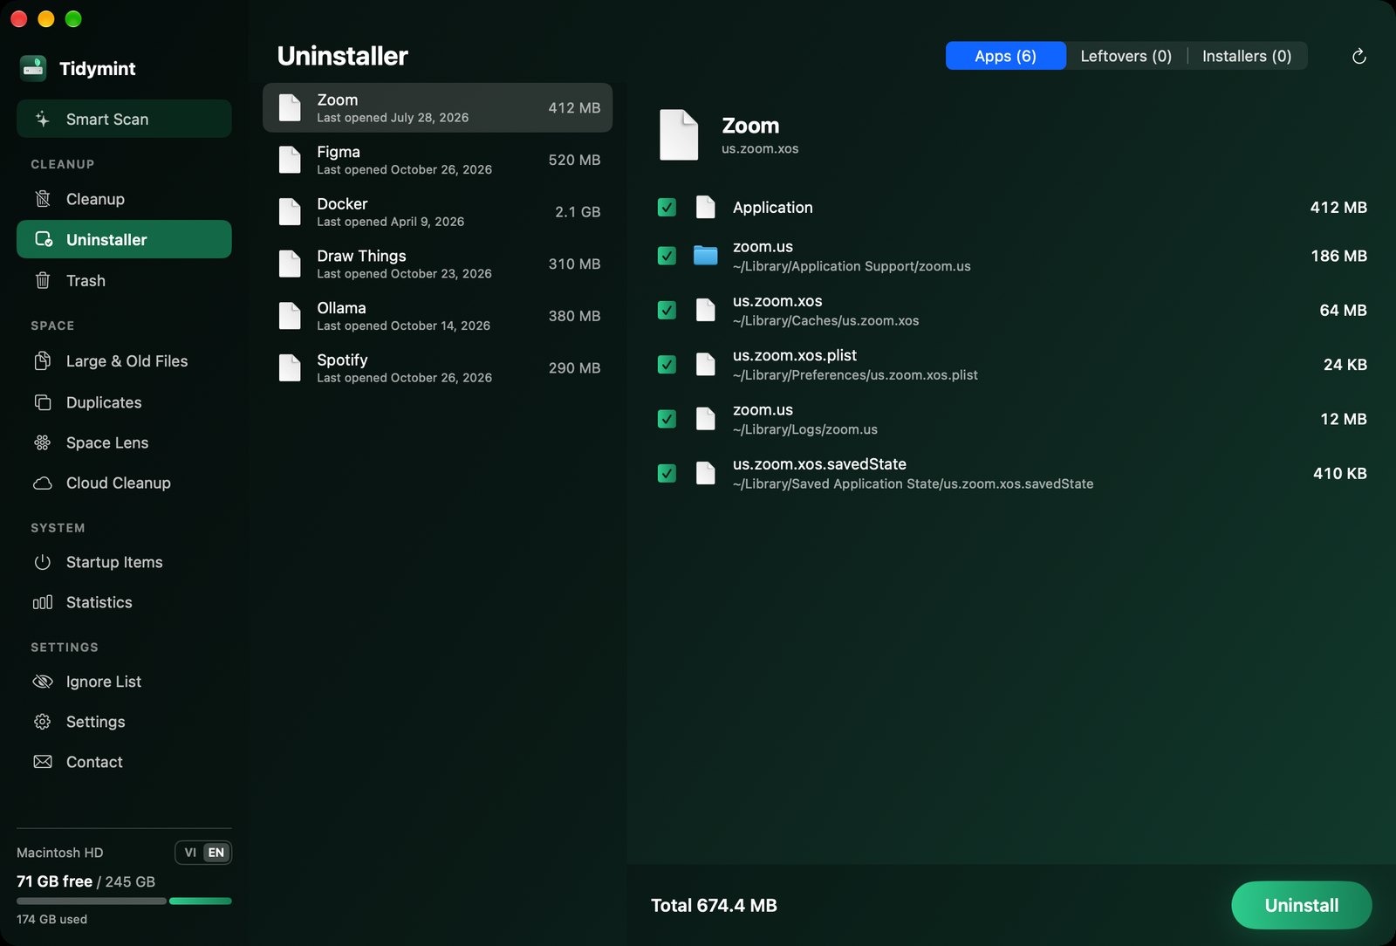Toggle the us.zoom.xos.savedState checkbox
This screenshot has height=946, width=1396.
click(x=667, y=473)
